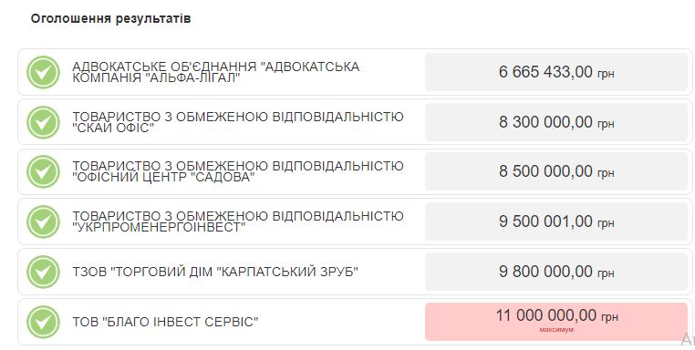Open bidder name СКАЙ ОФІС

coord(238,122)
